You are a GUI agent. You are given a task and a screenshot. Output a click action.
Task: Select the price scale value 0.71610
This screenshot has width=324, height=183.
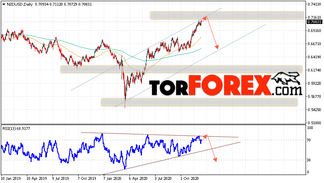(314, 18)
